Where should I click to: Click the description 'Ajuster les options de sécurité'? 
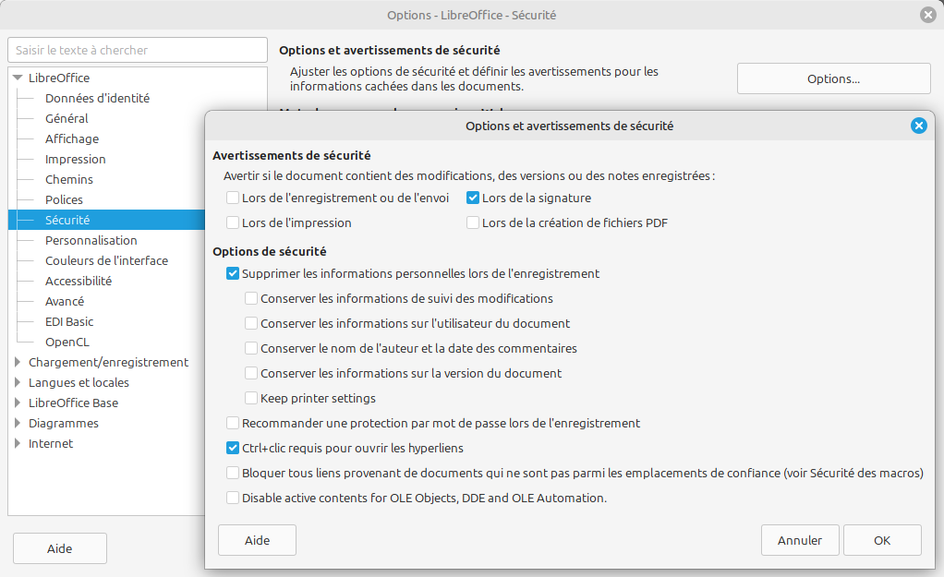pyautogui.click(x=474, y=78)
